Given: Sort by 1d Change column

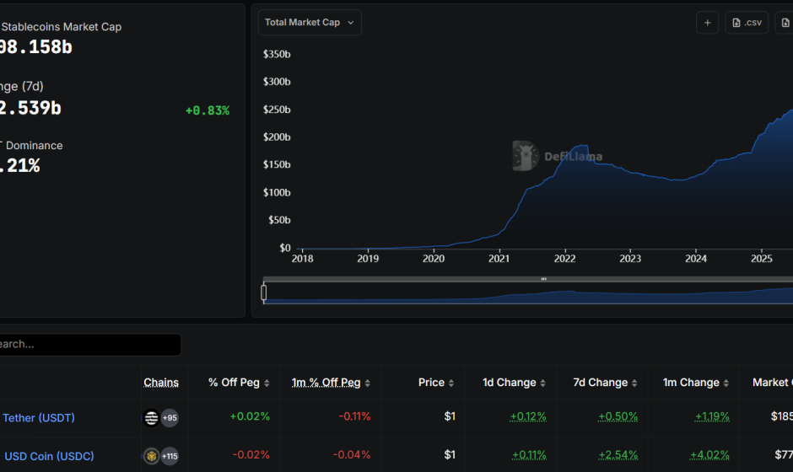Looking at the screenshot, I should (514, 383).
